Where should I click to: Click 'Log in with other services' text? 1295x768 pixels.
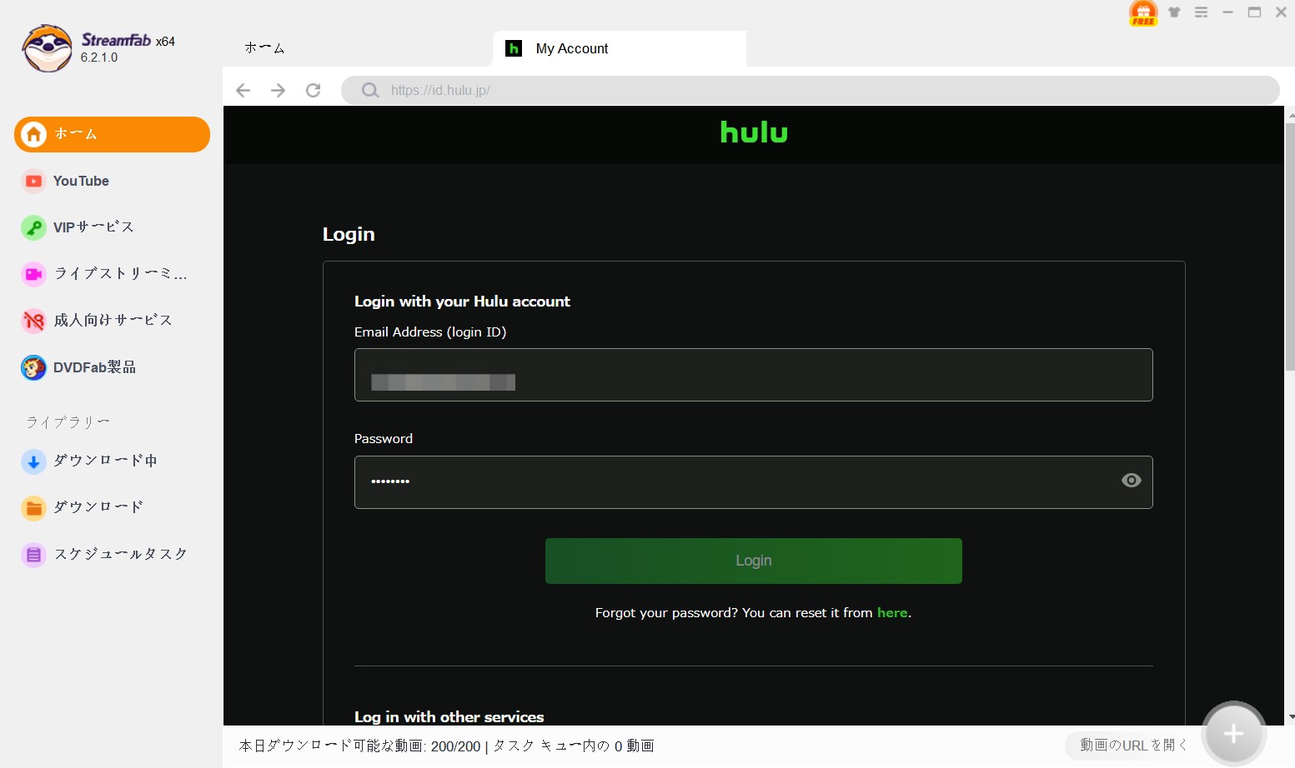449,716
